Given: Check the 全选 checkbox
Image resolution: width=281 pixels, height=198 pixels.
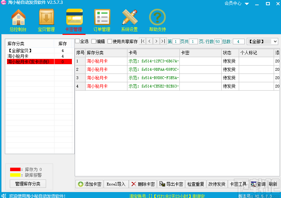Looking at the screenshot, I should pos(77,41).
